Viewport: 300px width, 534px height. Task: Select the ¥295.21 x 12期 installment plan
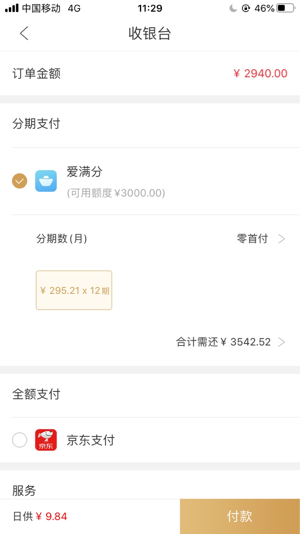74,290
